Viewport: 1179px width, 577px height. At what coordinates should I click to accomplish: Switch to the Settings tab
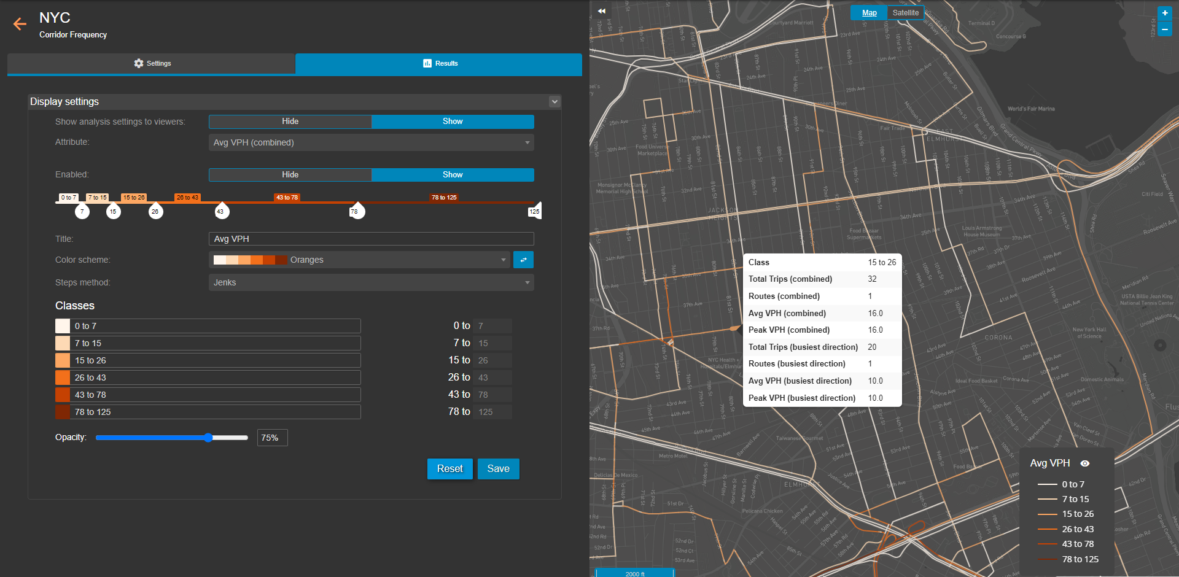[x=152, y=64]
